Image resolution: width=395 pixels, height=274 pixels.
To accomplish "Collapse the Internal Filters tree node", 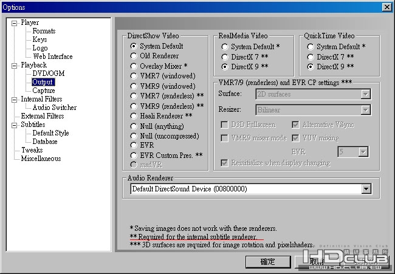I will pyautogui.click(x=15, y=100).
